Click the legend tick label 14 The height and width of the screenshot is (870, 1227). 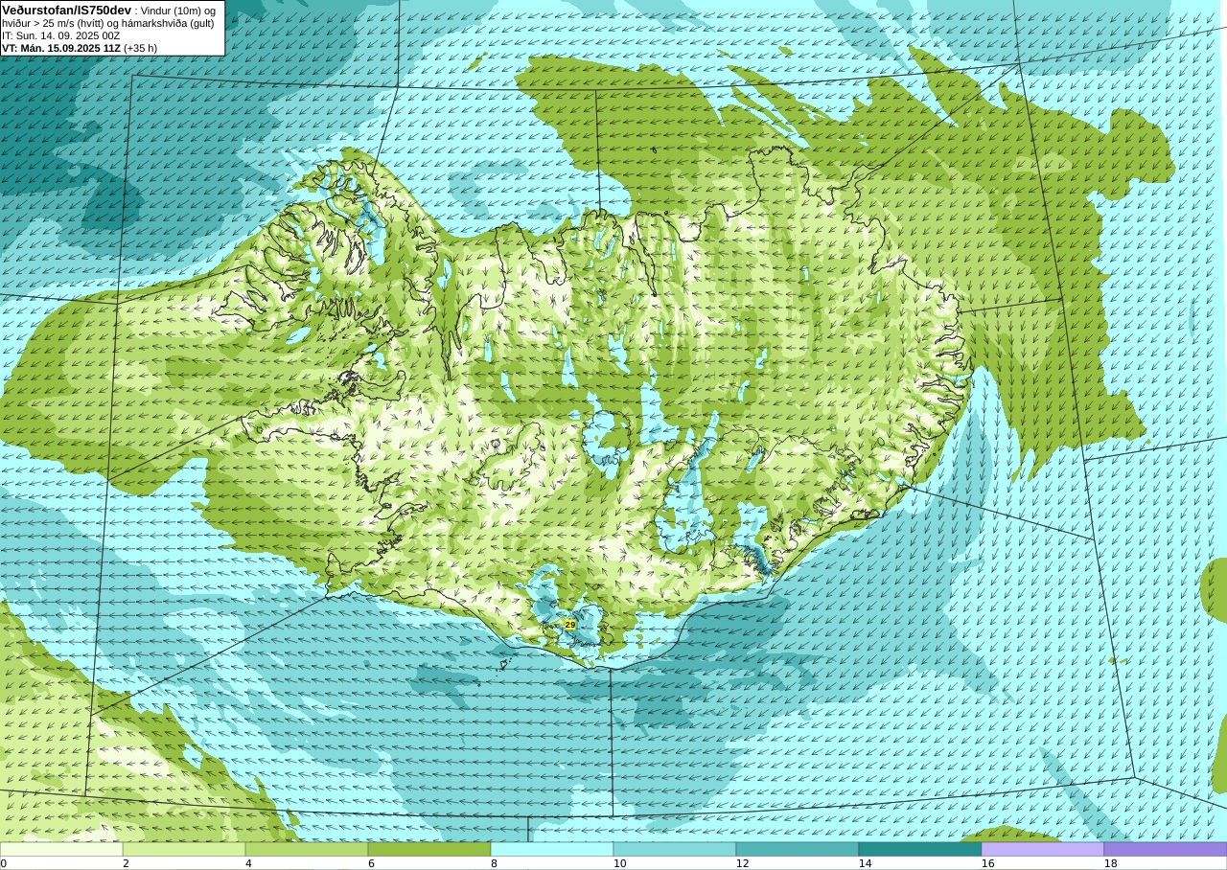click(865, 863)
